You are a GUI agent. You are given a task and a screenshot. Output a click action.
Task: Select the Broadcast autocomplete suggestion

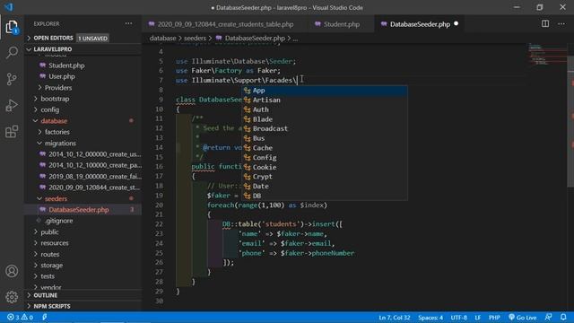(x=324, y=128)
